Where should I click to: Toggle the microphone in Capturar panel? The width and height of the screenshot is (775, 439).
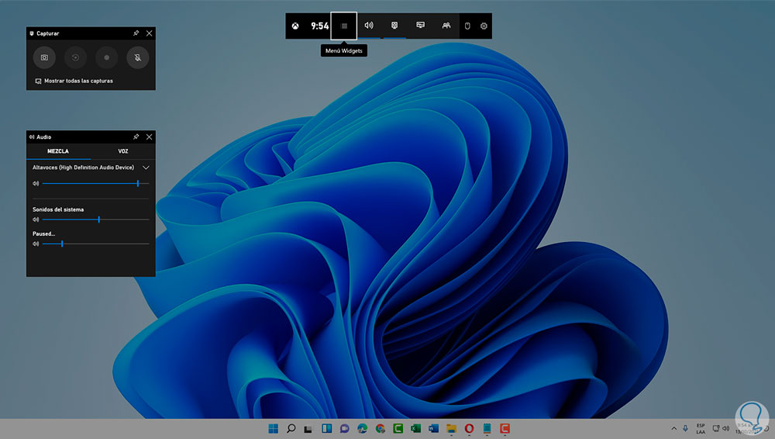point(137,57)
